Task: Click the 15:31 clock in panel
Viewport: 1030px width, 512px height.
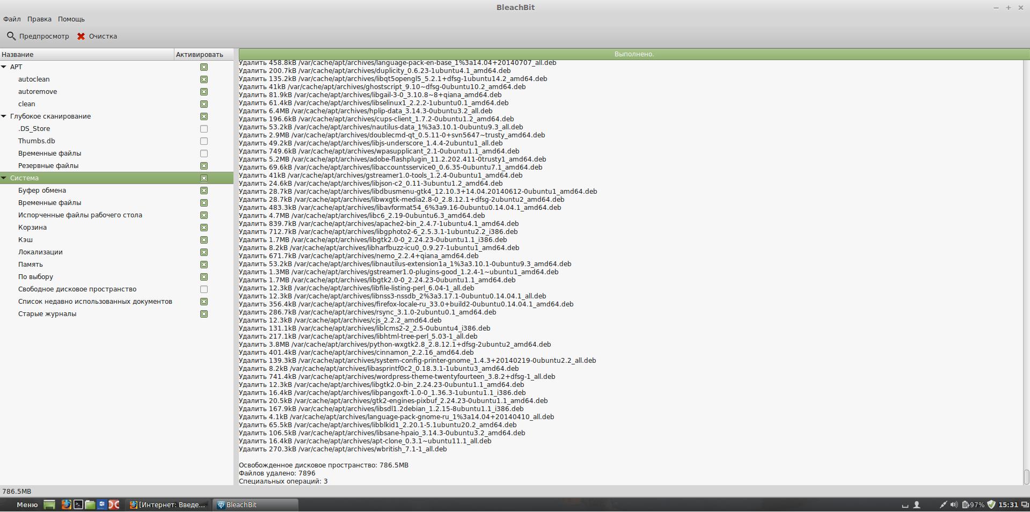Action: coord(1009,504)
